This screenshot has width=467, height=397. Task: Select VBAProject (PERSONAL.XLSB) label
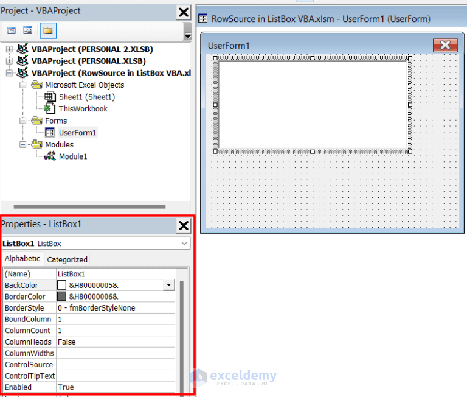tap(88, 61)
